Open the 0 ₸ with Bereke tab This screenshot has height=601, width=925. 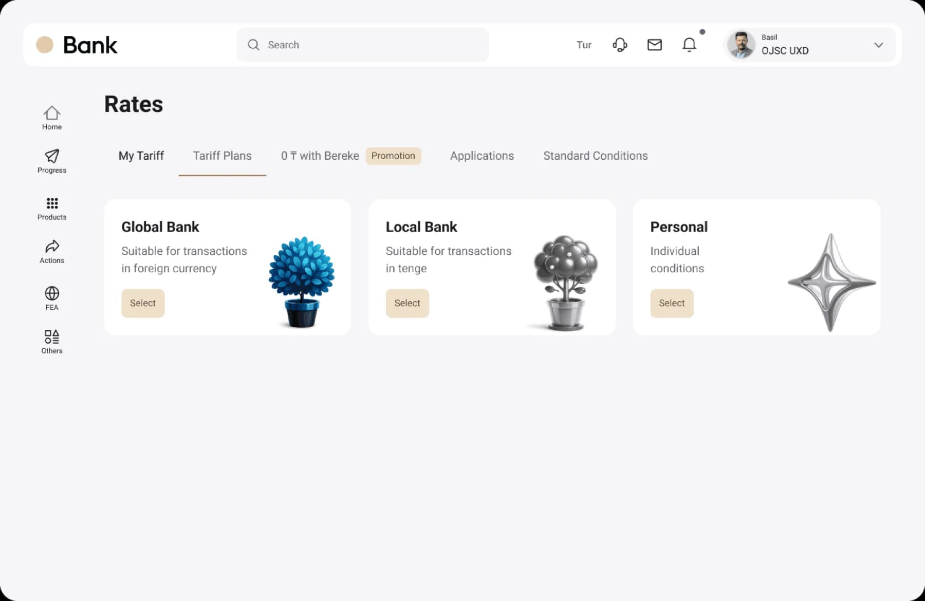coord(320,156)
